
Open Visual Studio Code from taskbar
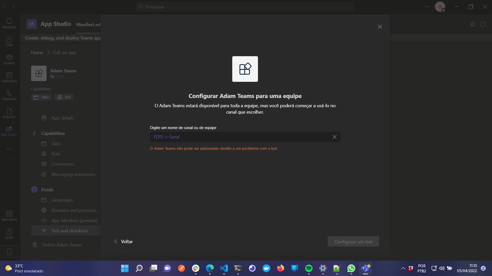[x=224, y=268]
